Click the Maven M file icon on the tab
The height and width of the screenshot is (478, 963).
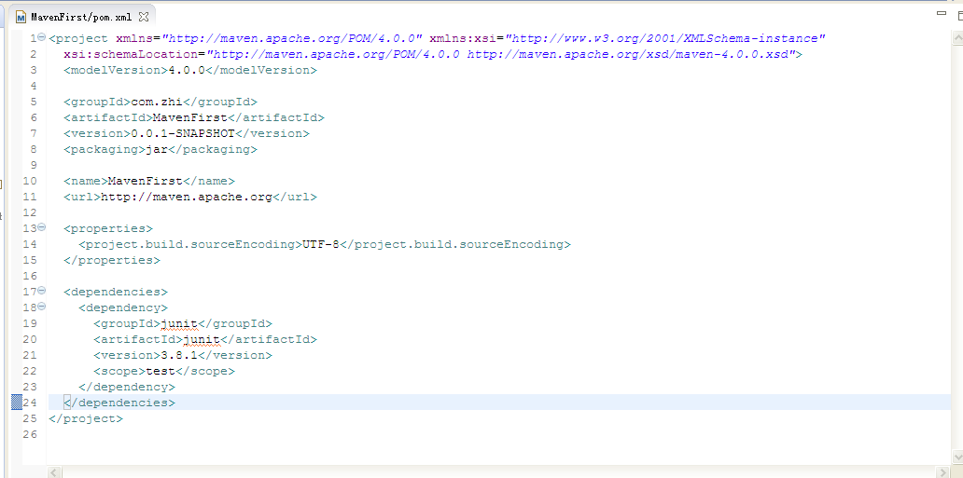click(21, 17)
